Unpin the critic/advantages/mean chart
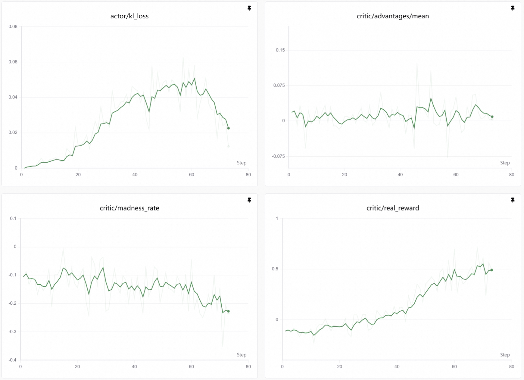 513,8
